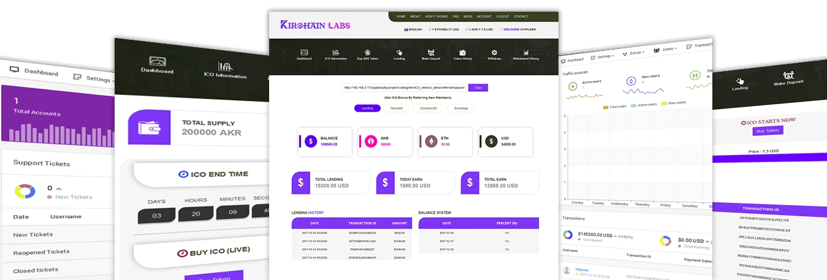Screen dimensions: 827x280
Task: Go to the FAQ menu item
Action: (x=455, y=16)
